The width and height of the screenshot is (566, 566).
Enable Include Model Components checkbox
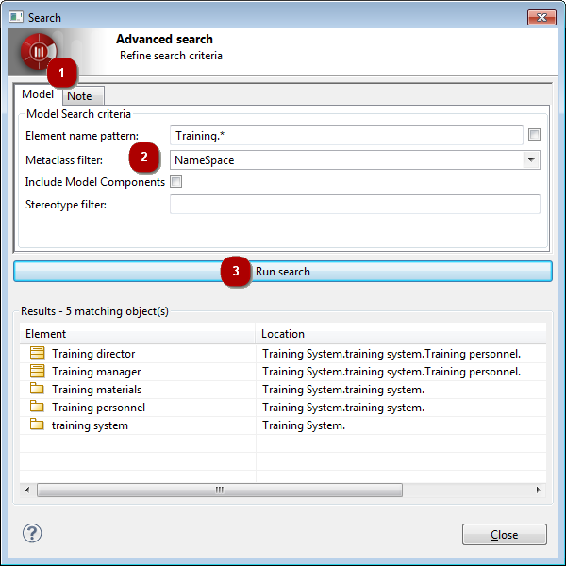tap(175, 182)
